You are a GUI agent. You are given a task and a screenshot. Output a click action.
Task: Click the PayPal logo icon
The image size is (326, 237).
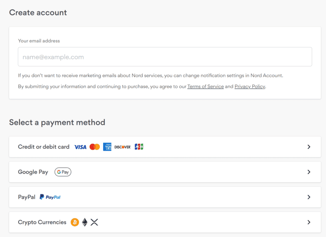(50, 197)
